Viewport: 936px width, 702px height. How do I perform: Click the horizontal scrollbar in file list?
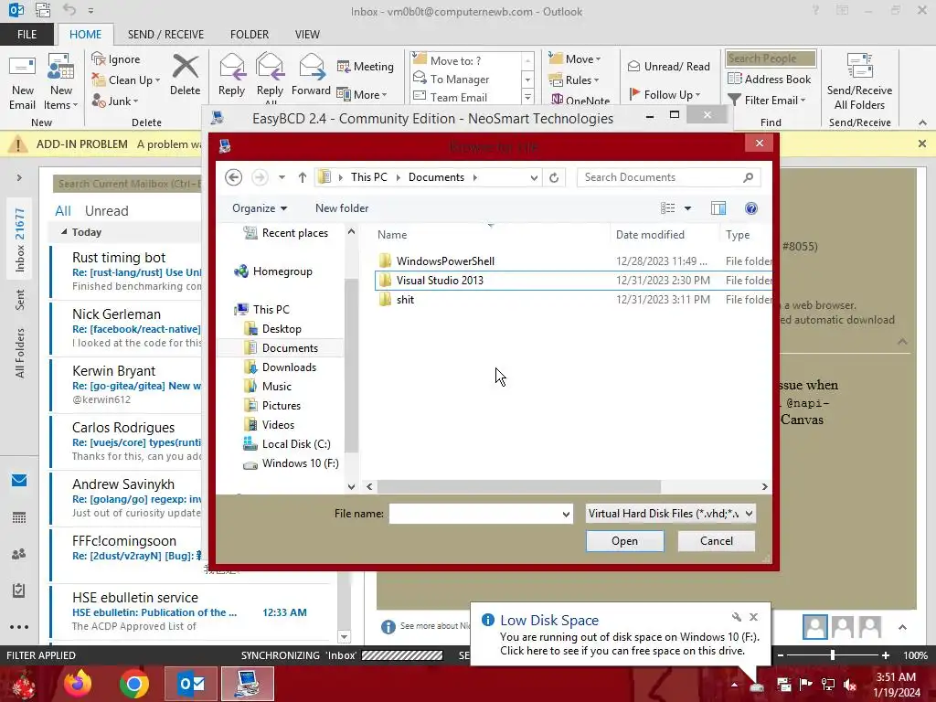click(x=519, y=486)
